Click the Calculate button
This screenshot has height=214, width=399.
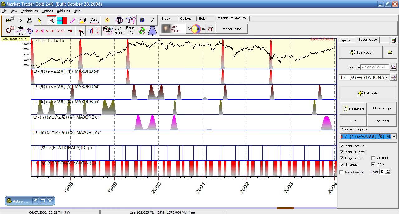coord(368,93)
